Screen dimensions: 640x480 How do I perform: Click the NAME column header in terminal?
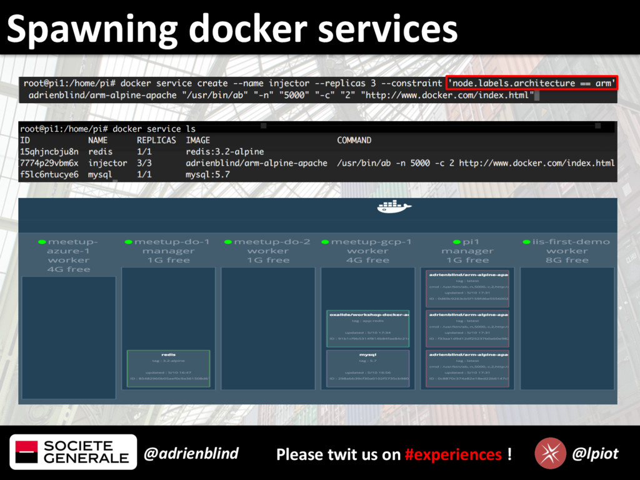click(x=98, y=140)
